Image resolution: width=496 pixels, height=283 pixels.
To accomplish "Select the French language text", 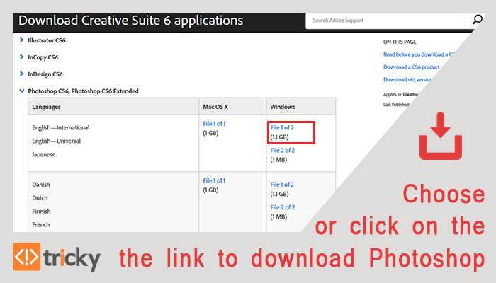I will (41, 224).
